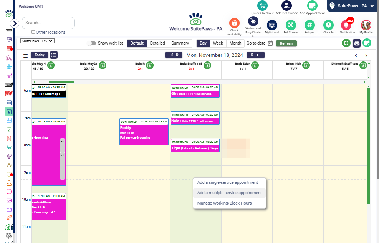
Task: Check the Other locations checkbox
Action: coord(33,32)
